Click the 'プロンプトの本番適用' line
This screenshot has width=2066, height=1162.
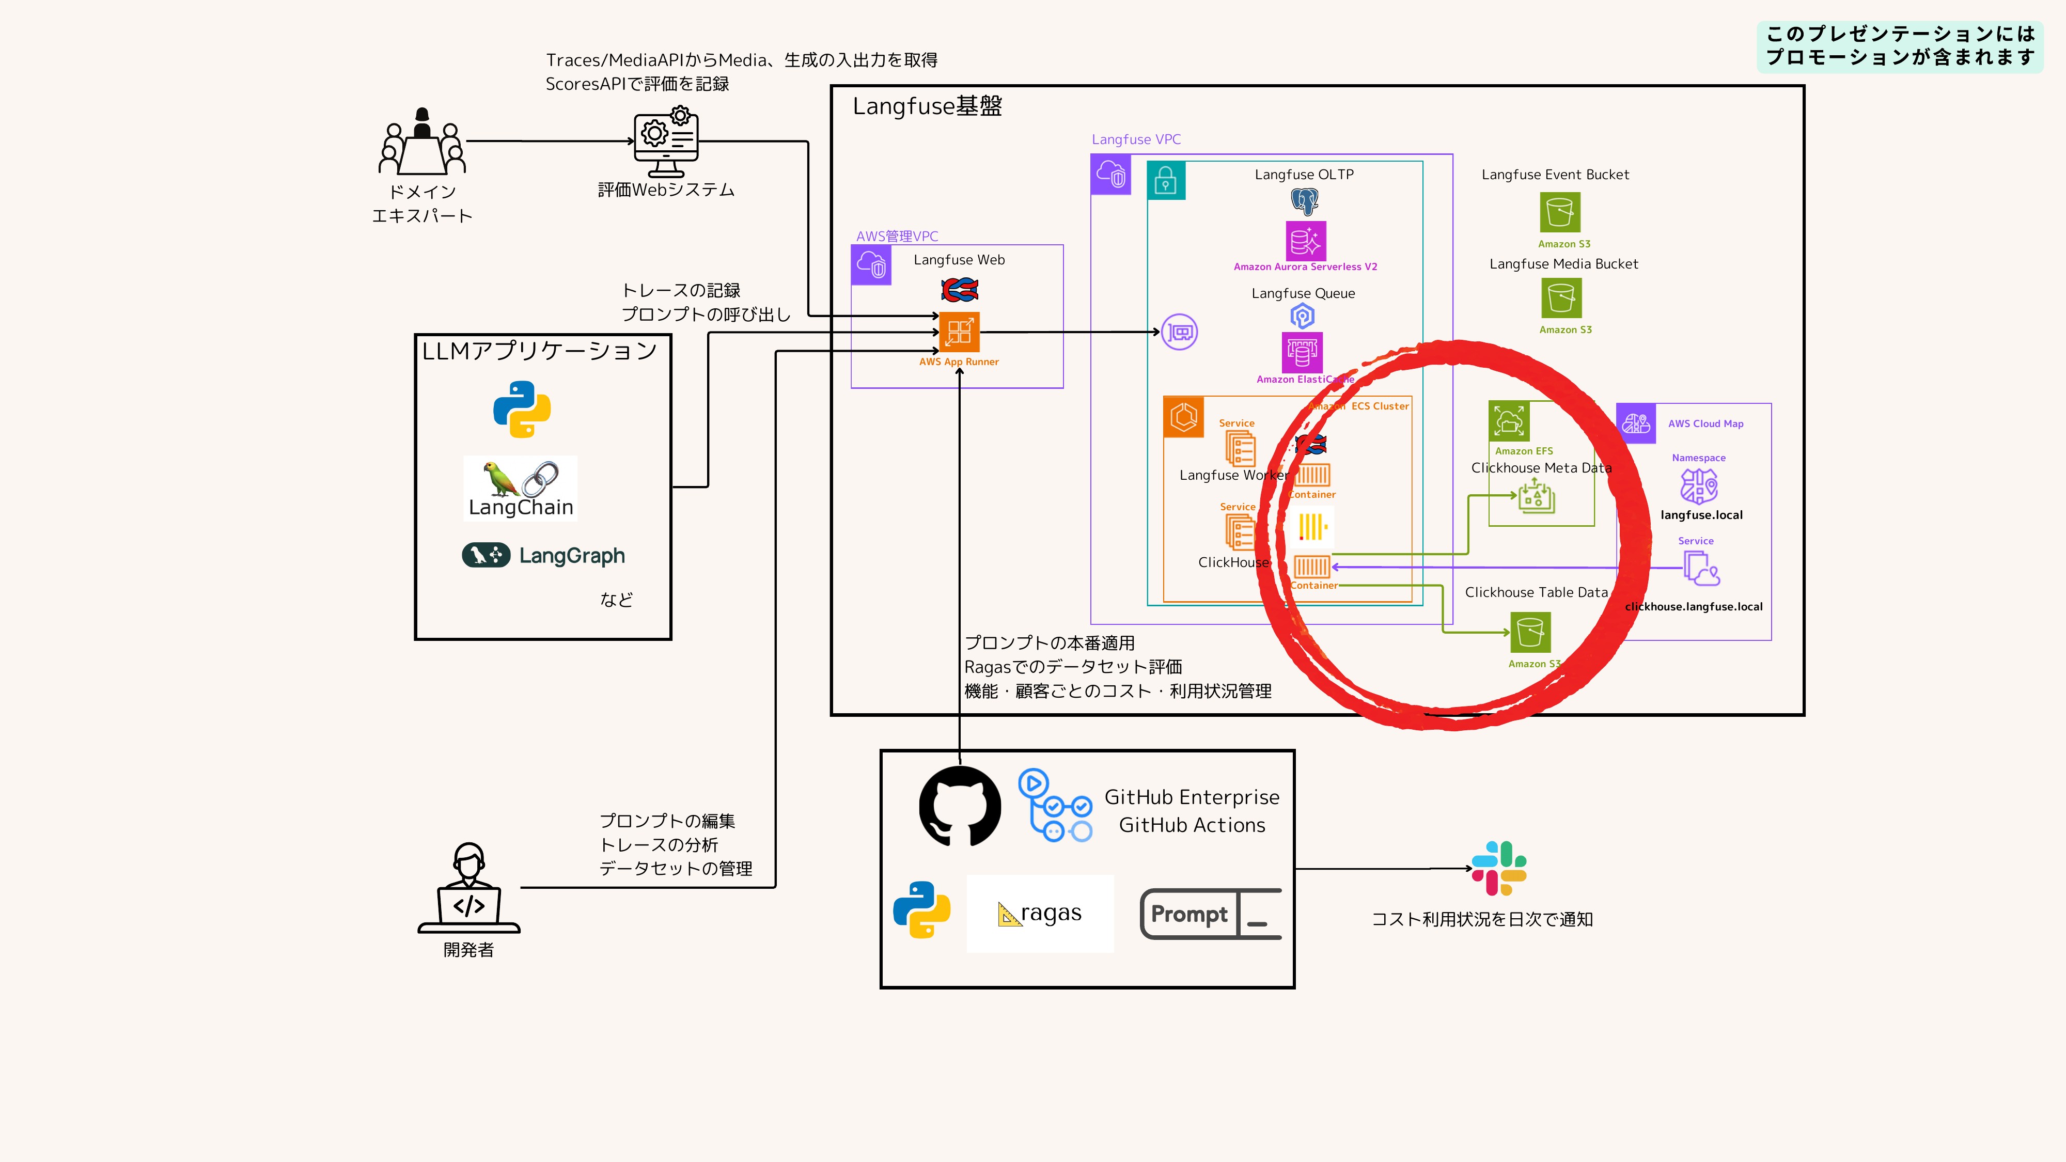(1049, 643)
